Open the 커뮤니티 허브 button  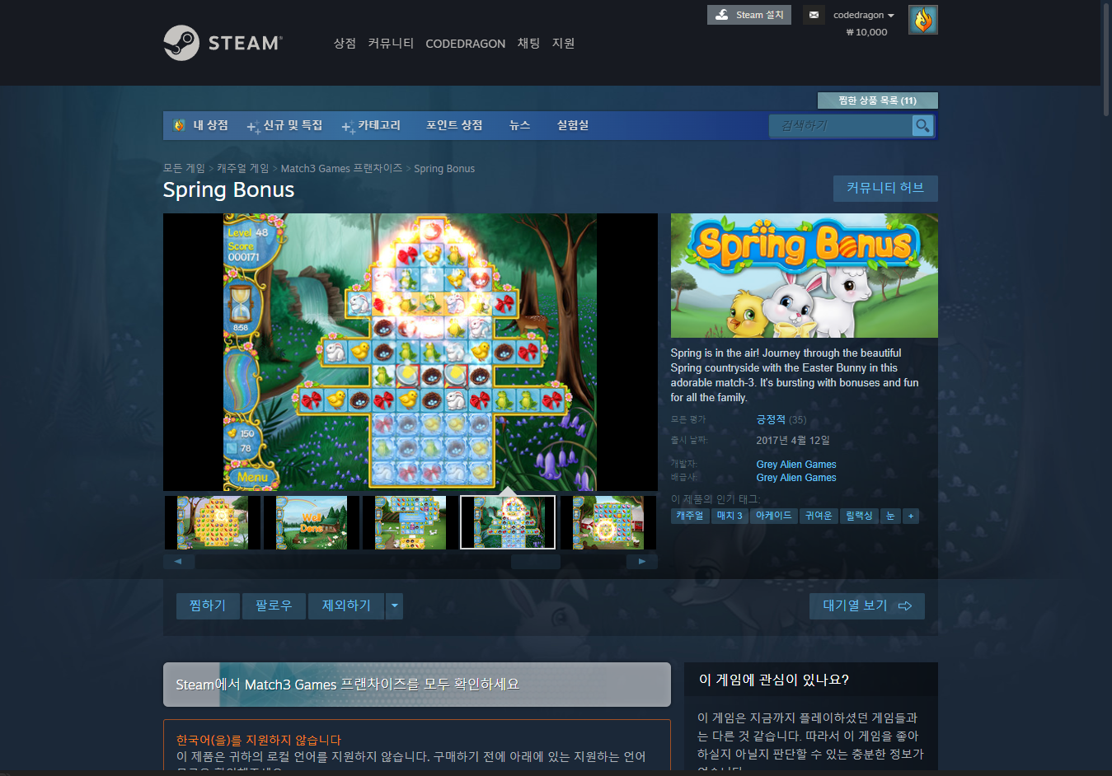(885, 188)
